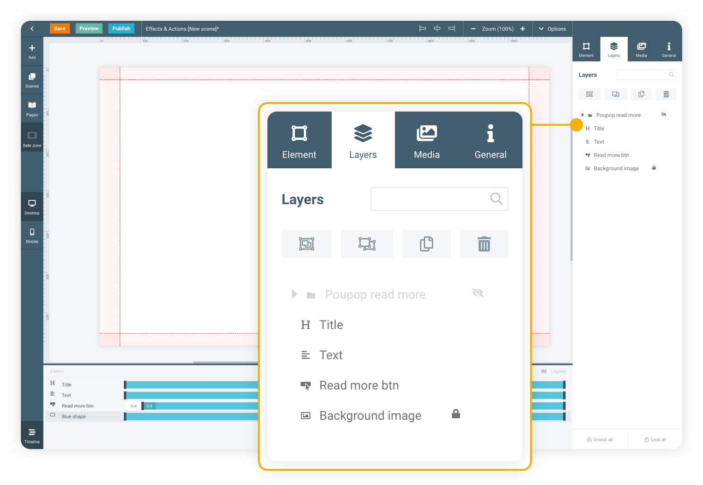Click the small group icon in right sidebar

click(590, 94)
